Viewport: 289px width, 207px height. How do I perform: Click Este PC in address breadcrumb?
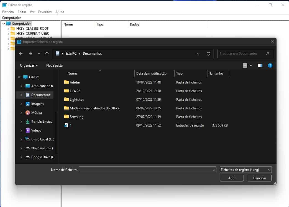[x=71, y=54]
